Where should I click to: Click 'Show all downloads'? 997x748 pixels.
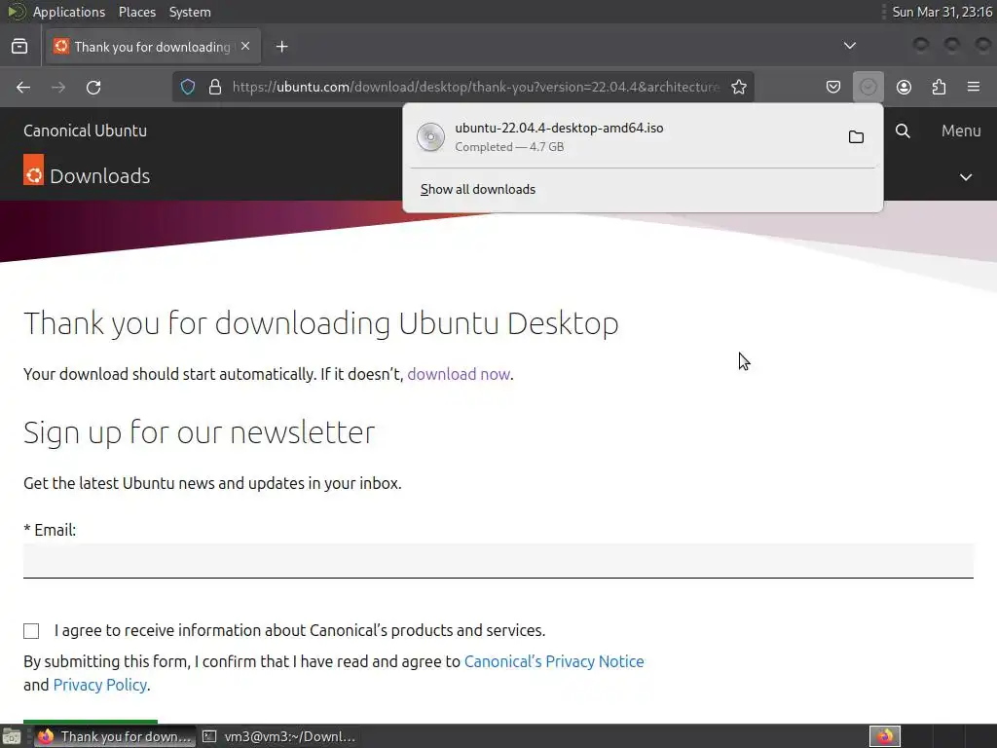click(x=478, y=190)
